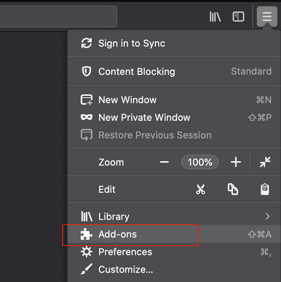Reset zoom via the 100% button

tap(200, 162)
